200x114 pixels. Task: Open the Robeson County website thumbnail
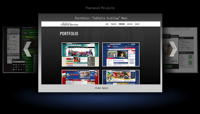(121, 77)
